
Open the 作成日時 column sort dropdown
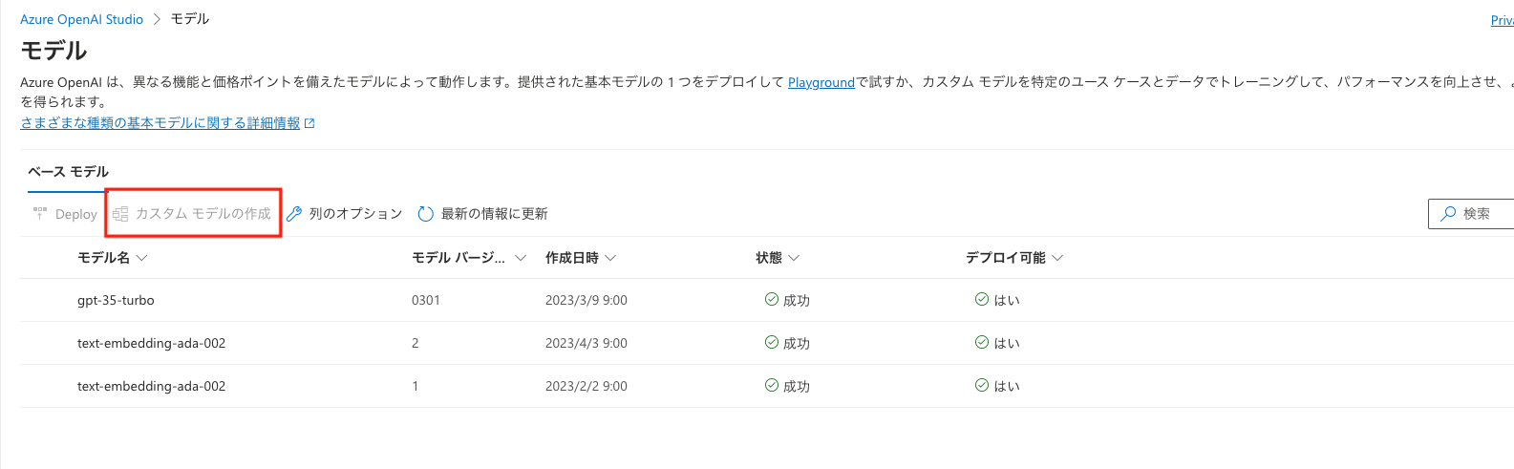(x=610, y=258)
